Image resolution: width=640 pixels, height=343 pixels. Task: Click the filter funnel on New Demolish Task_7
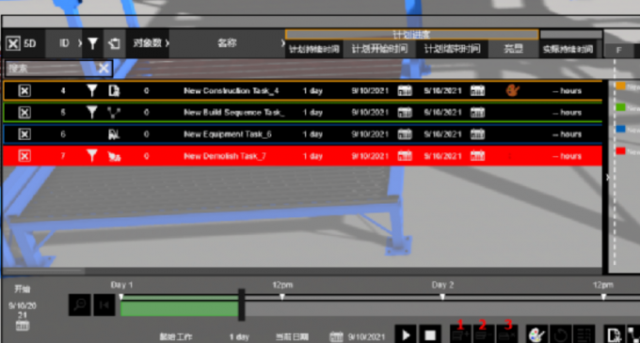tap(92, 156)
